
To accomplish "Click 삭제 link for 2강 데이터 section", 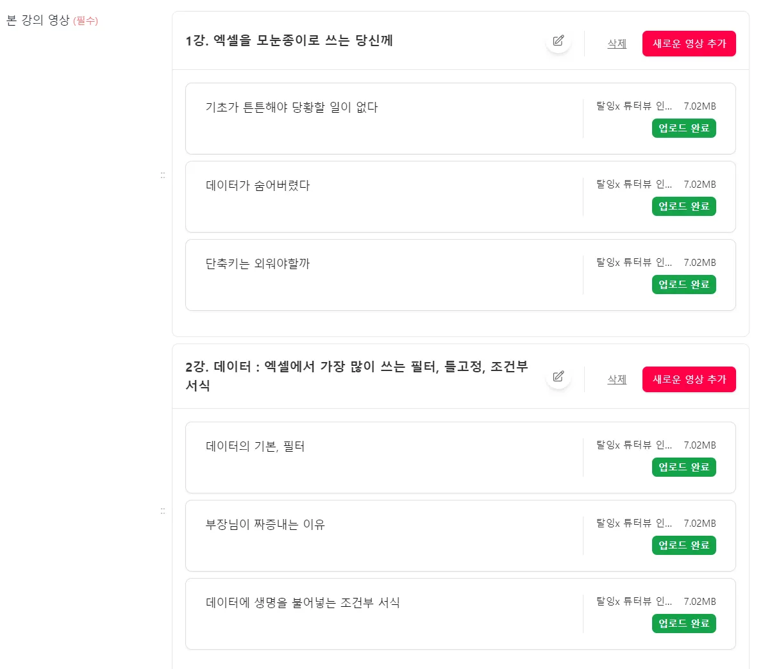I will click(x=617, y=379).
